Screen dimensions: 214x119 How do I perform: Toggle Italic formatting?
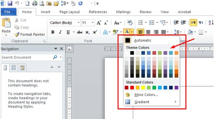60,32
